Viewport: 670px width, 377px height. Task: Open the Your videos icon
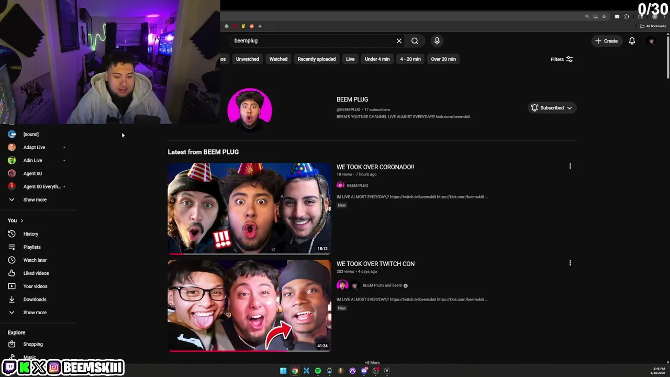tap(12, 286)
